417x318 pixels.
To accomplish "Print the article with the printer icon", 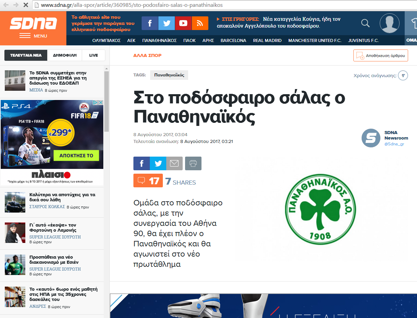I will (x=193, y=163).
